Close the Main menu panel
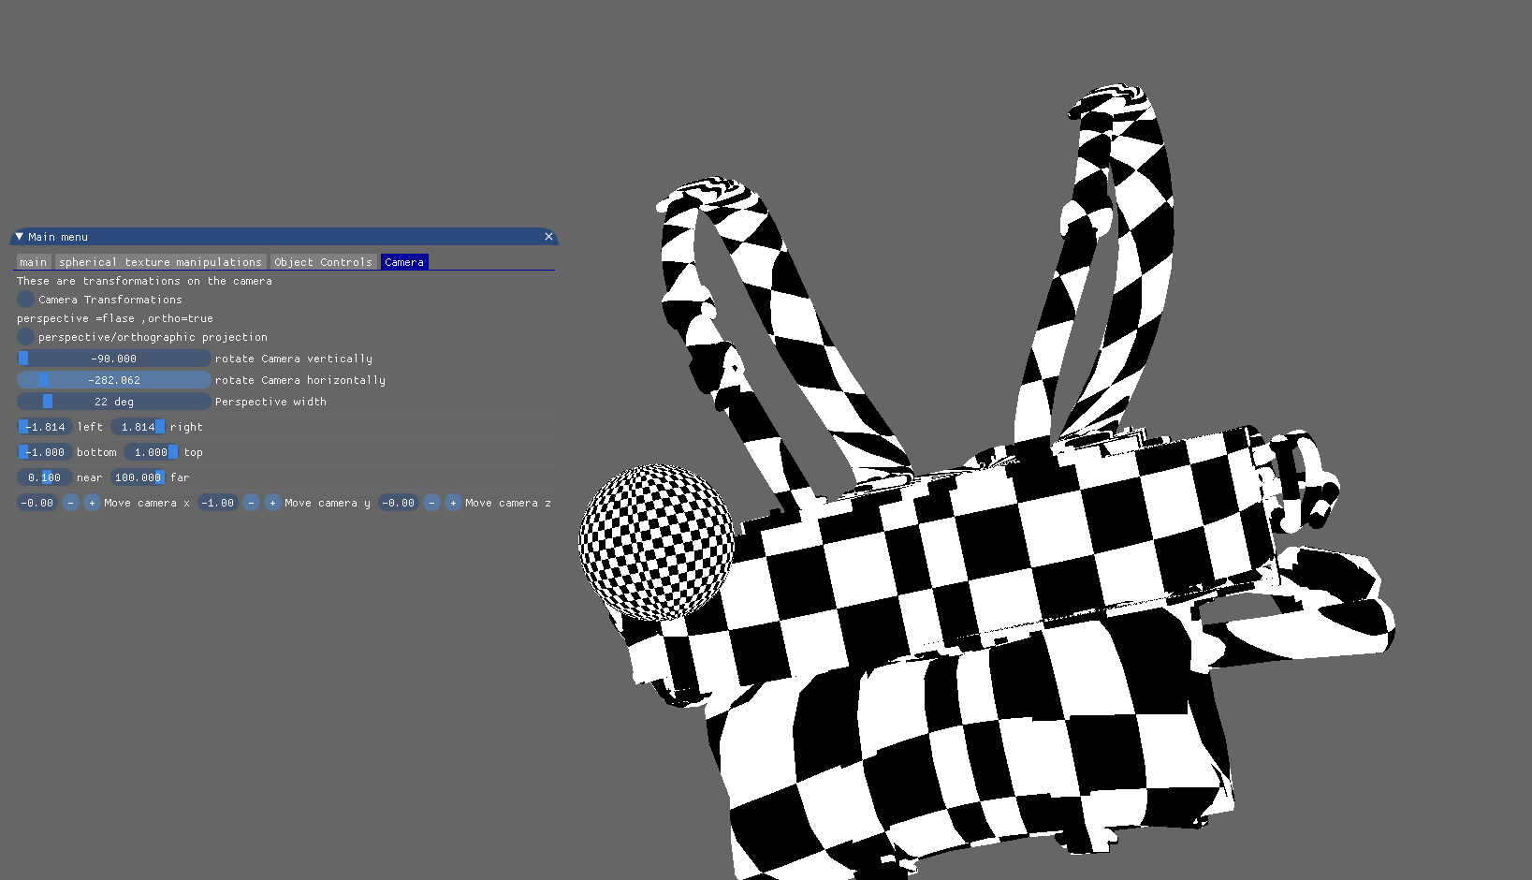The height and width of the screenshot is (880, 1532). pyautogui.click(x=548, y=236)
